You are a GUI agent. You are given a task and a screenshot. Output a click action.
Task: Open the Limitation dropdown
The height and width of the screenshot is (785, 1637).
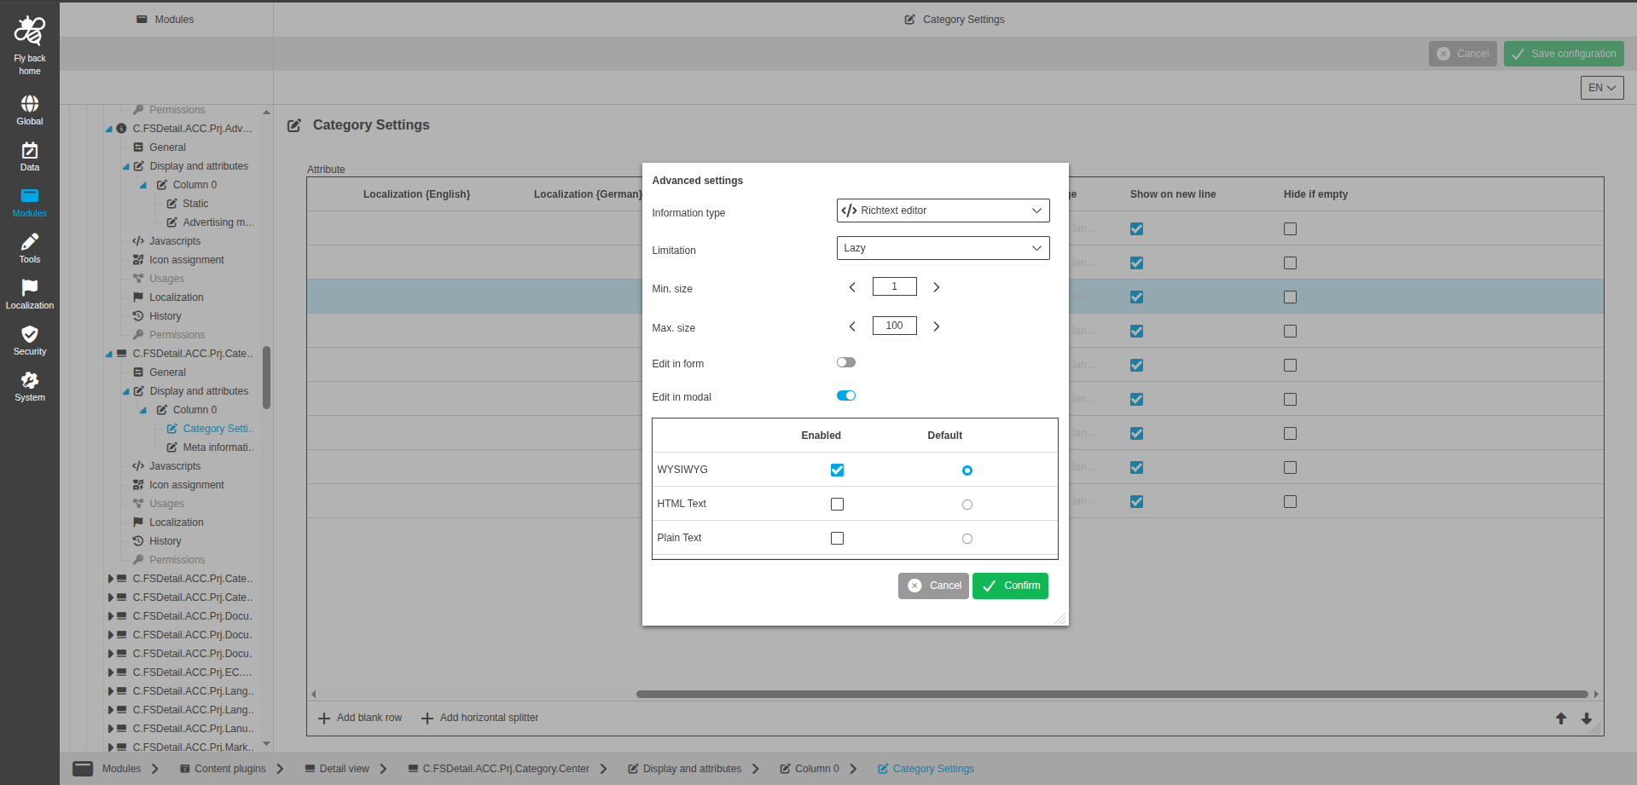pos(943,248)
